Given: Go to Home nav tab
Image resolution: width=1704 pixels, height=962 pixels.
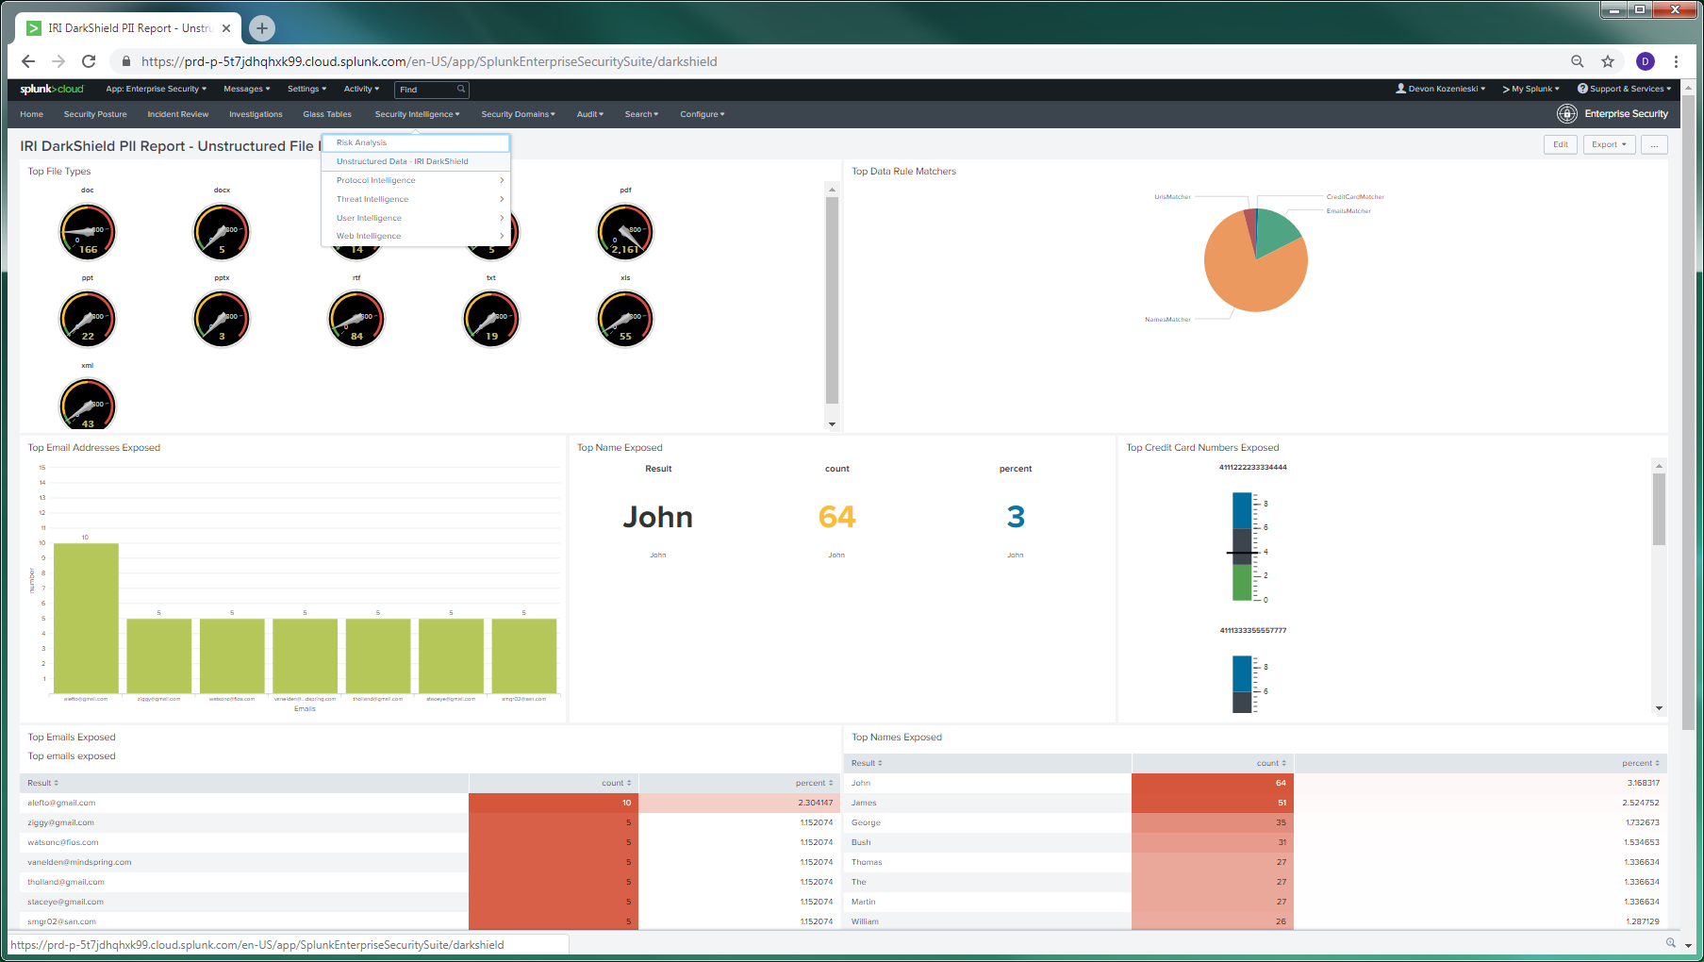Looking at the screenshot, I should [x=31, y=114].
